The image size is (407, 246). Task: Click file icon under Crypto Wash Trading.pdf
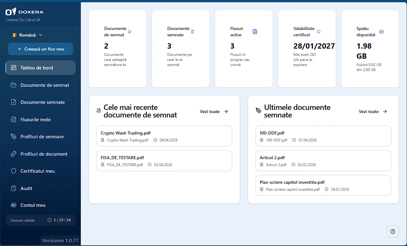[103, 140]
